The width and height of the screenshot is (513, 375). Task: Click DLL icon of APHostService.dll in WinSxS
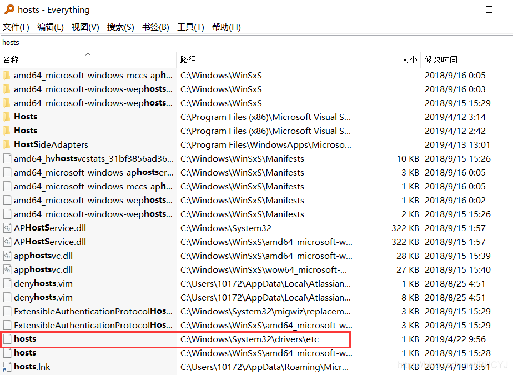(7, 242)
